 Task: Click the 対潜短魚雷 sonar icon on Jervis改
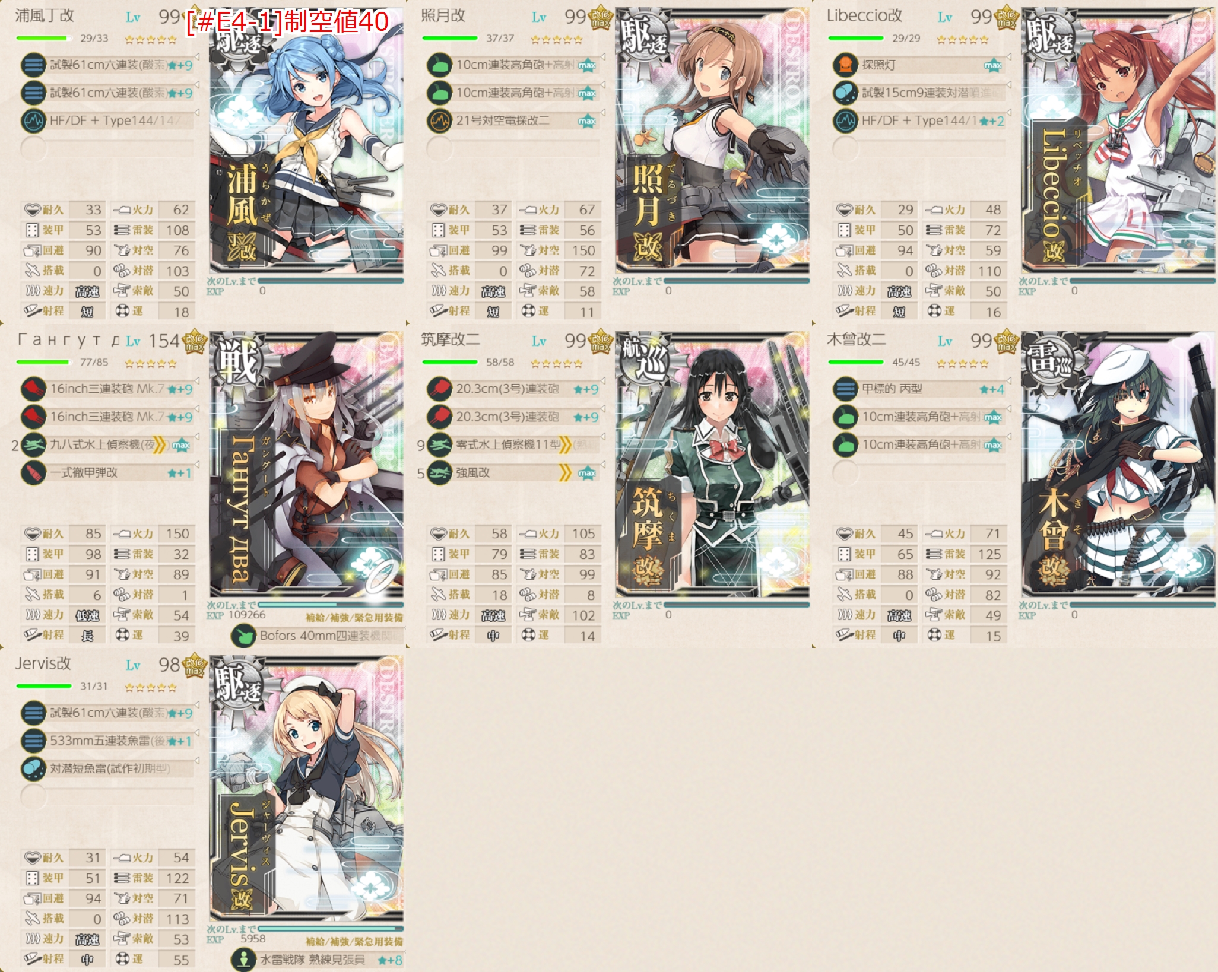tap(33, 769)
